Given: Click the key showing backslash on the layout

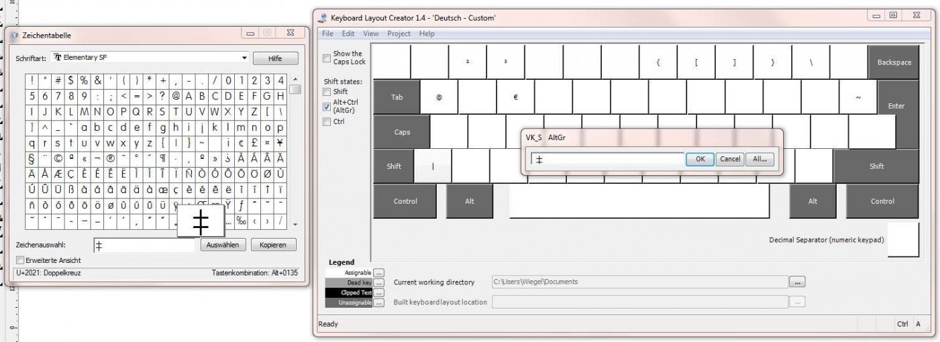Looking at the screenshot, I should click(x=811, y=62).
